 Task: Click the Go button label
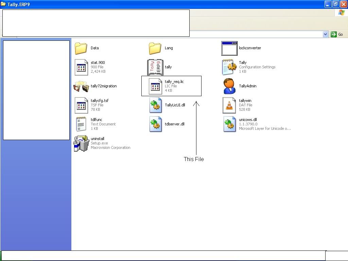click(341, 34)
